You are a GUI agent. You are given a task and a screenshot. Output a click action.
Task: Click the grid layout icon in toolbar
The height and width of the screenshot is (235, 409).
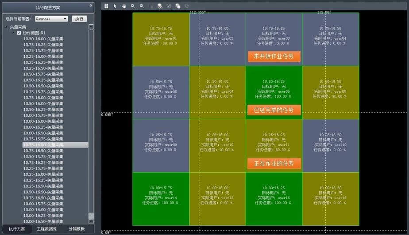tap(106, 6)
